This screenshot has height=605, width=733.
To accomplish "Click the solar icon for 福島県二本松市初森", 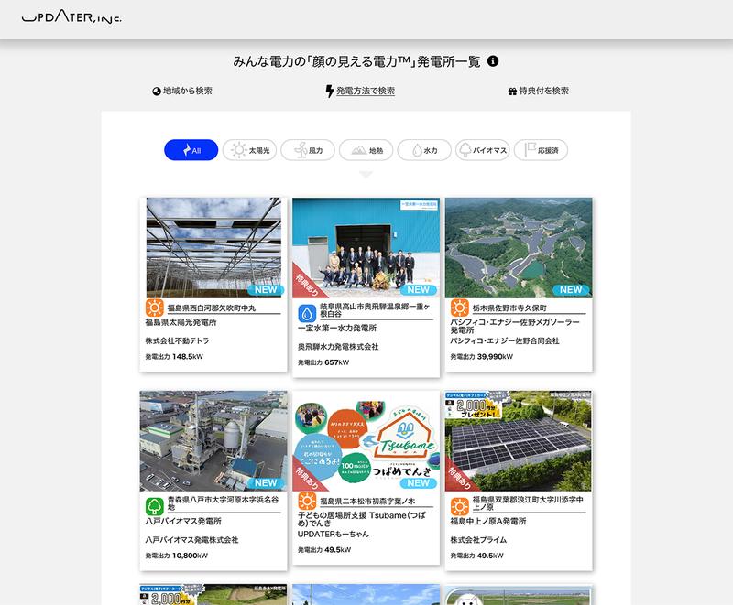I will (x=307, y=501).
